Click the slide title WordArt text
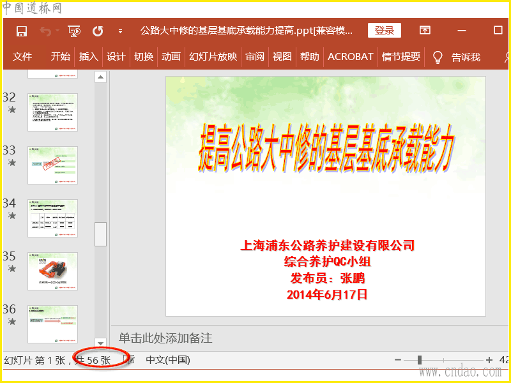Image resolution: width=511 pixels, height=383 pixels. tap(326, 148)
